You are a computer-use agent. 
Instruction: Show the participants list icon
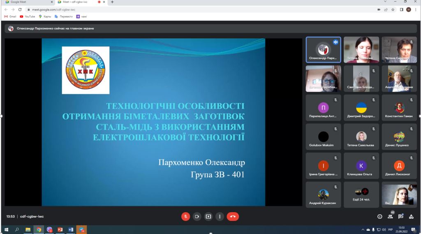click(x=390, y=217)
